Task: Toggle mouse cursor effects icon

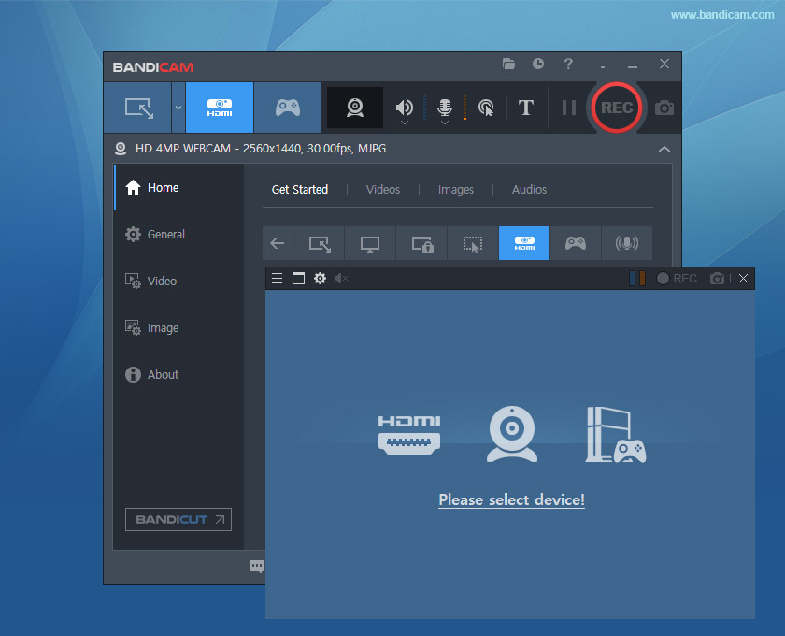Action: coord(486,108)
